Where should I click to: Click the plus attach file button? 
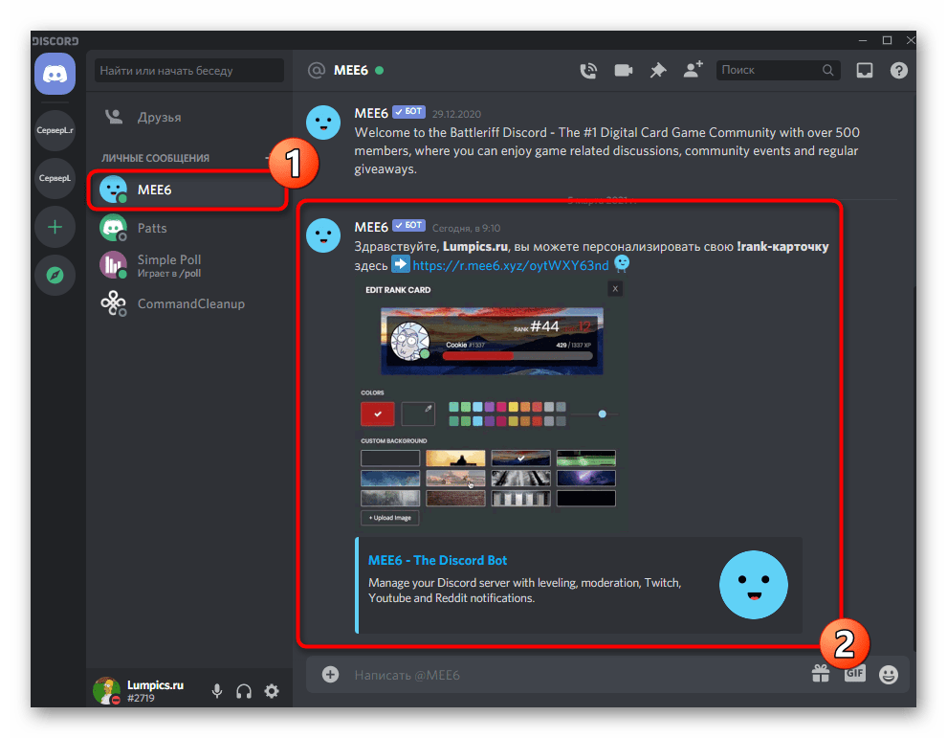point(330,675)
